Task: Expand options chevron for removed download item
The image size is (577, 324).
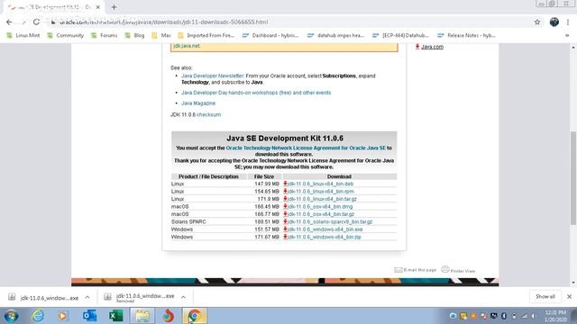Action: tap(183, 297)
